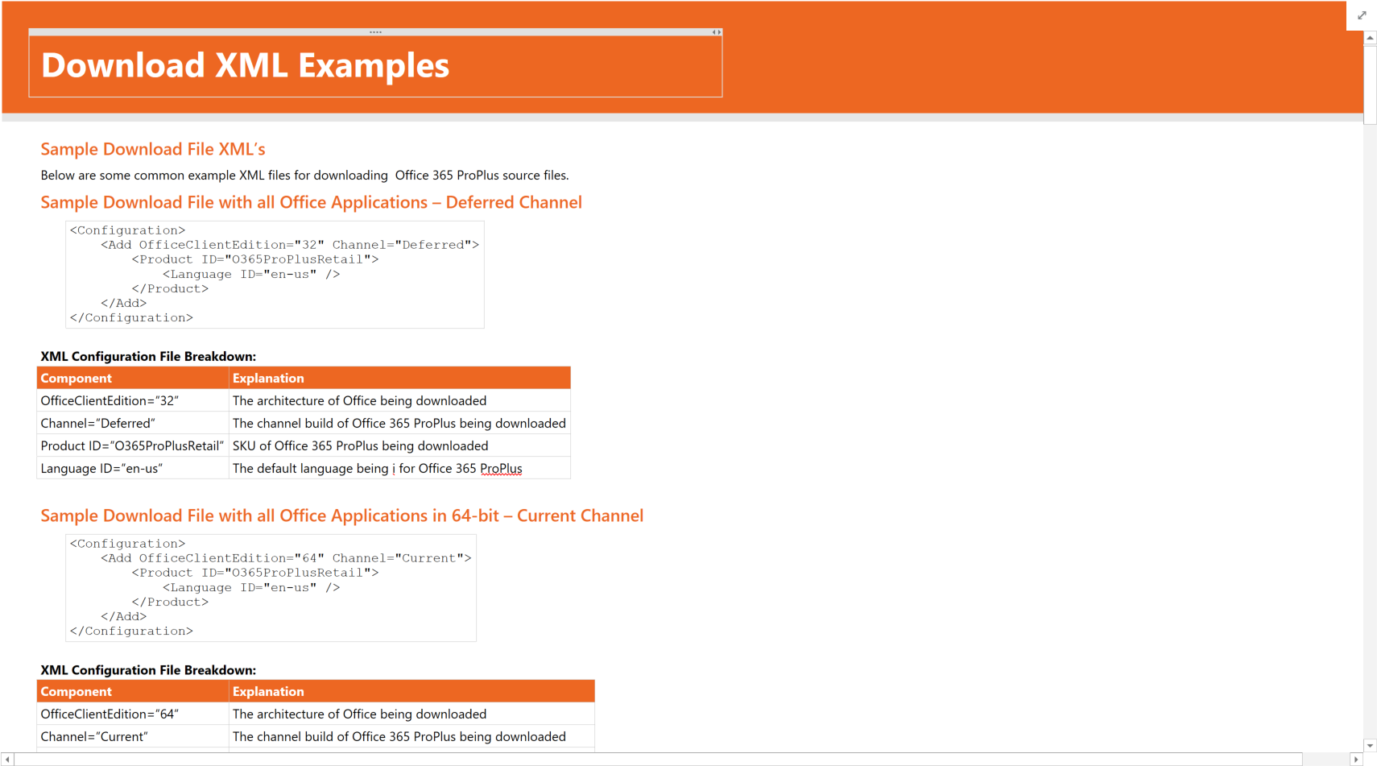
Task: Click the cell Channel="Deferred"
Action: point(133,423)
